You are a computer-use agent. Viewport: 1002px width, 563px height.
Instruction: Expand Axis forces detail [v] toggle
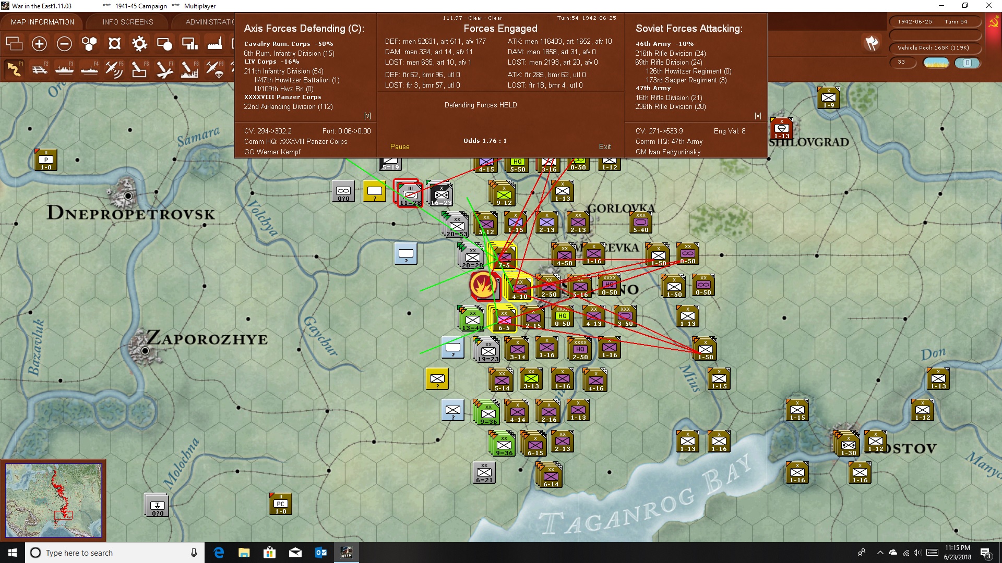[x=367, y=116]
